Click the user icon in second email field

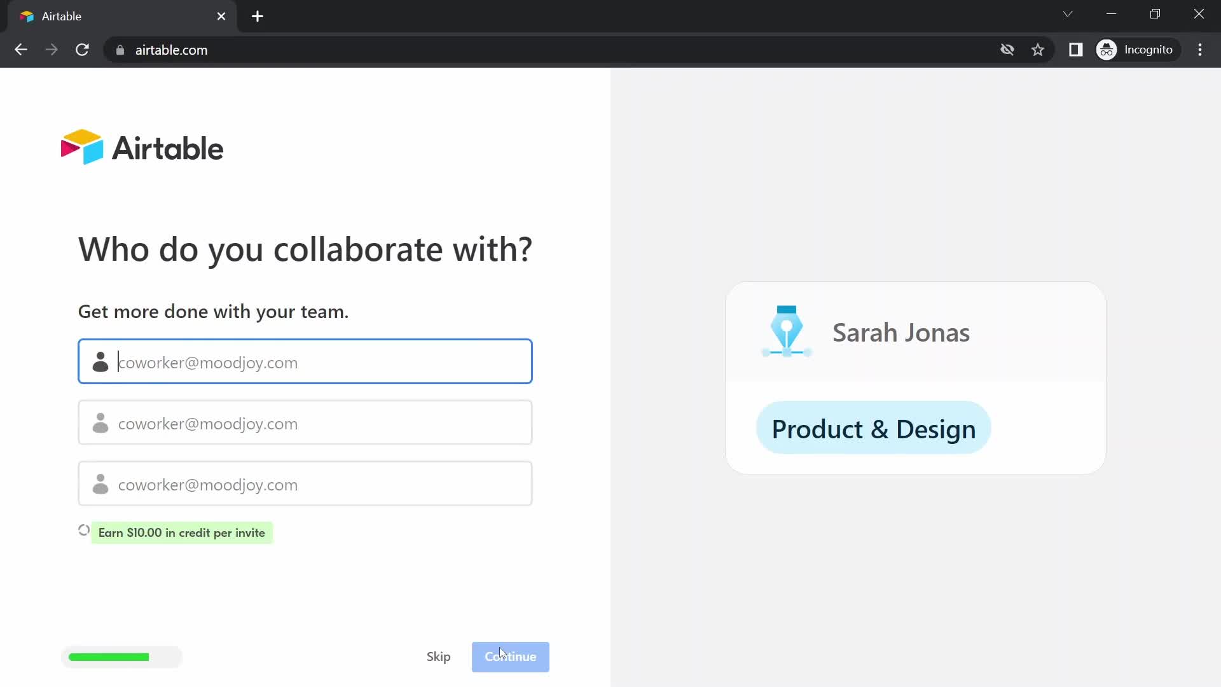pos(100,424)
